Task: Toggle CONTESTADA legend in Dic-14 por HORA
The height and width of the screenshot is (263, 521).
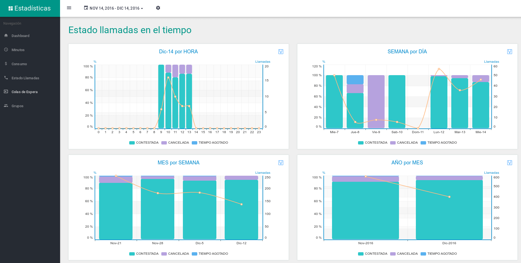Action: (x=144, y=143)
